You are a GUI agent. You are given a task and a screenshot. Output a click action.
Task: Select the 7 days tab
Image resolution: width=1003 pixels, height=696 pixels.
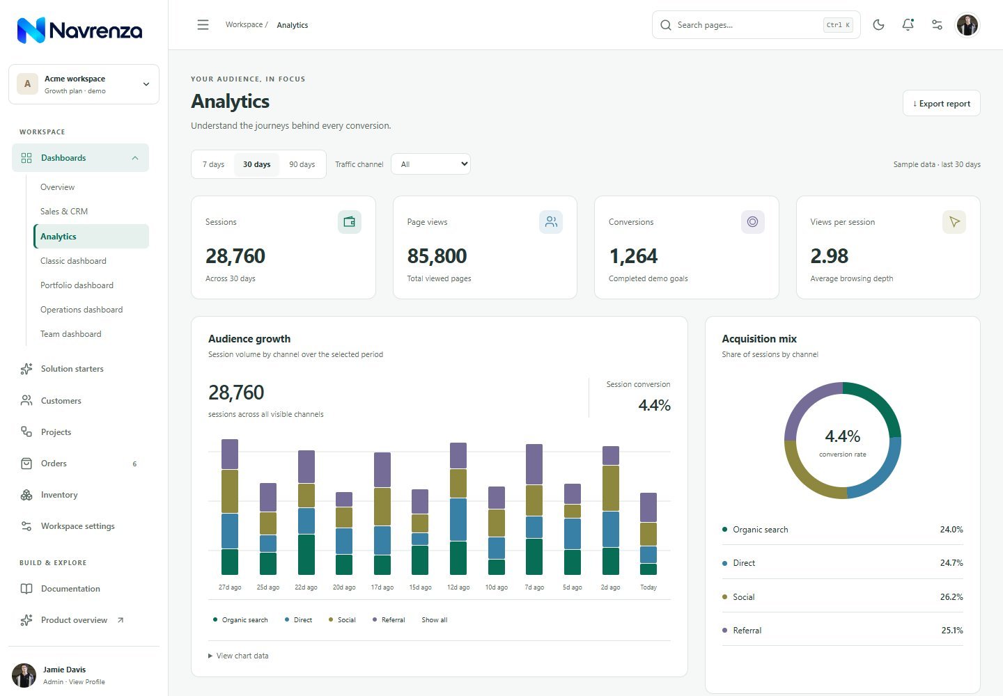(213, 164)
